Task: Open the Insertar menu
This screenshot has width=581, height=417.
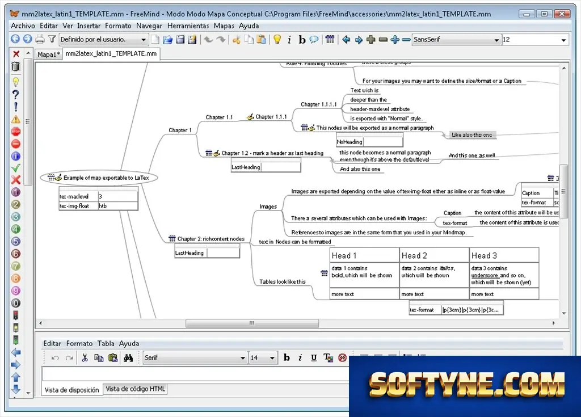Action: pos(89,26)
